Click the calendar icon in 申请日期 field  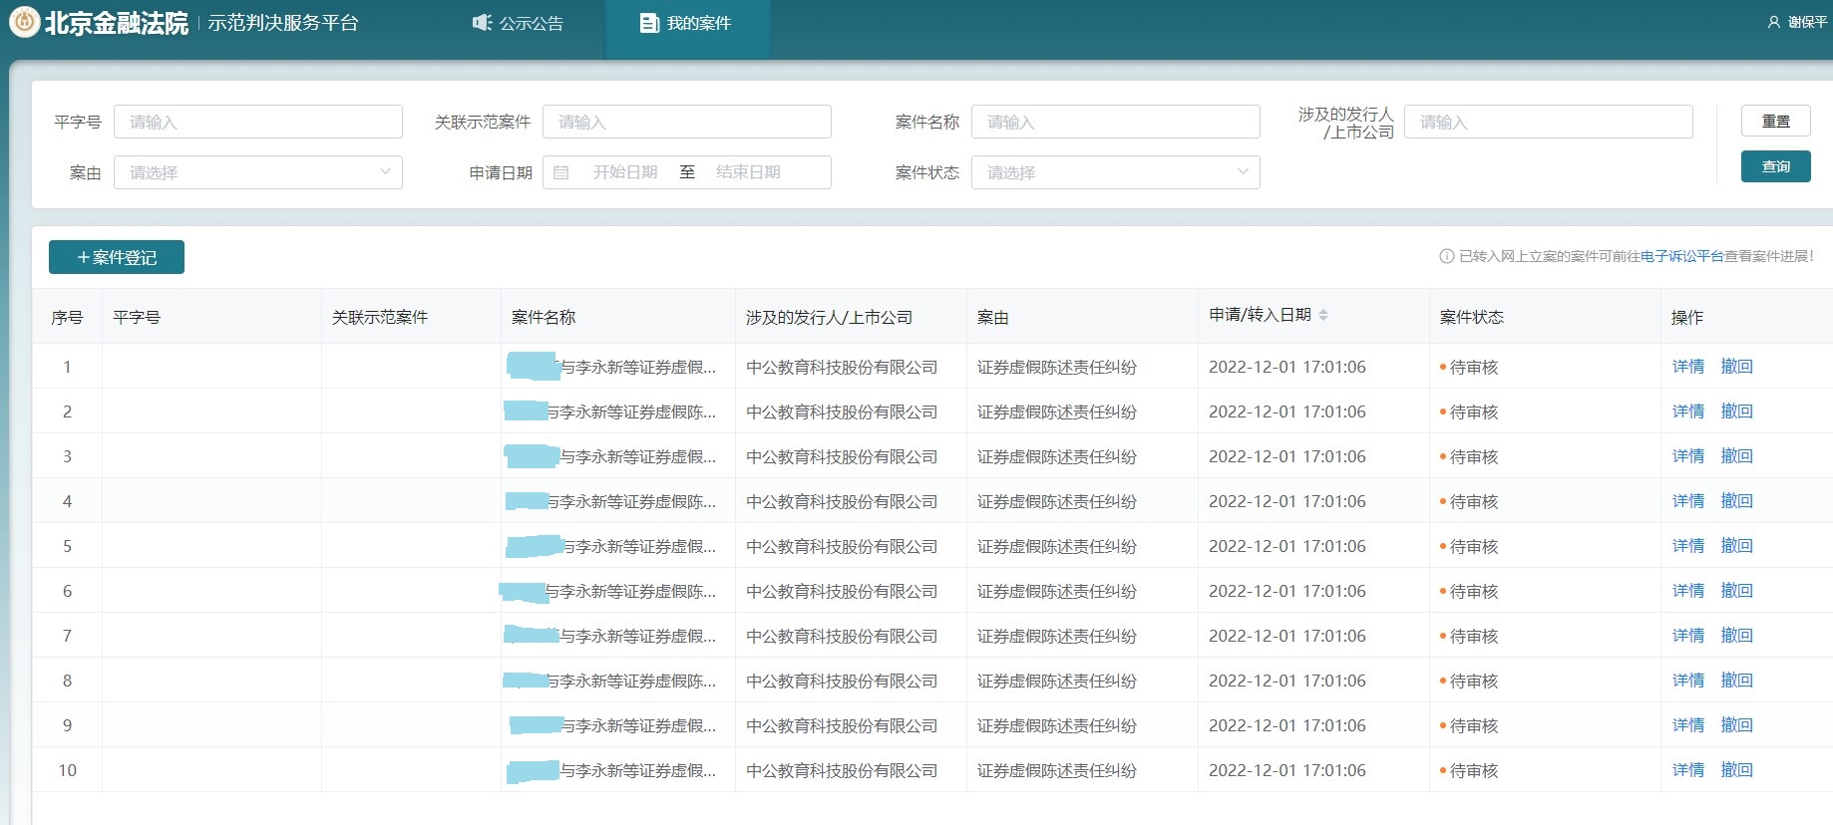(x=561, y=172)
